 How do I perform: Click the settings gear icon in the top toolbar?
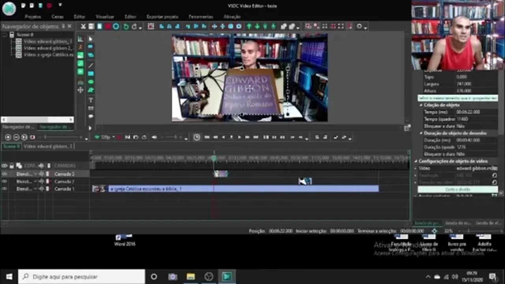[359, 26]
